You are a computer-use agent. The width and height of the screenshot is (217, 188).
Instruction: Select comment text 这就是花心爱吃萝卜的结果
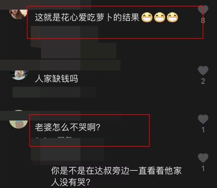[87, 18]
